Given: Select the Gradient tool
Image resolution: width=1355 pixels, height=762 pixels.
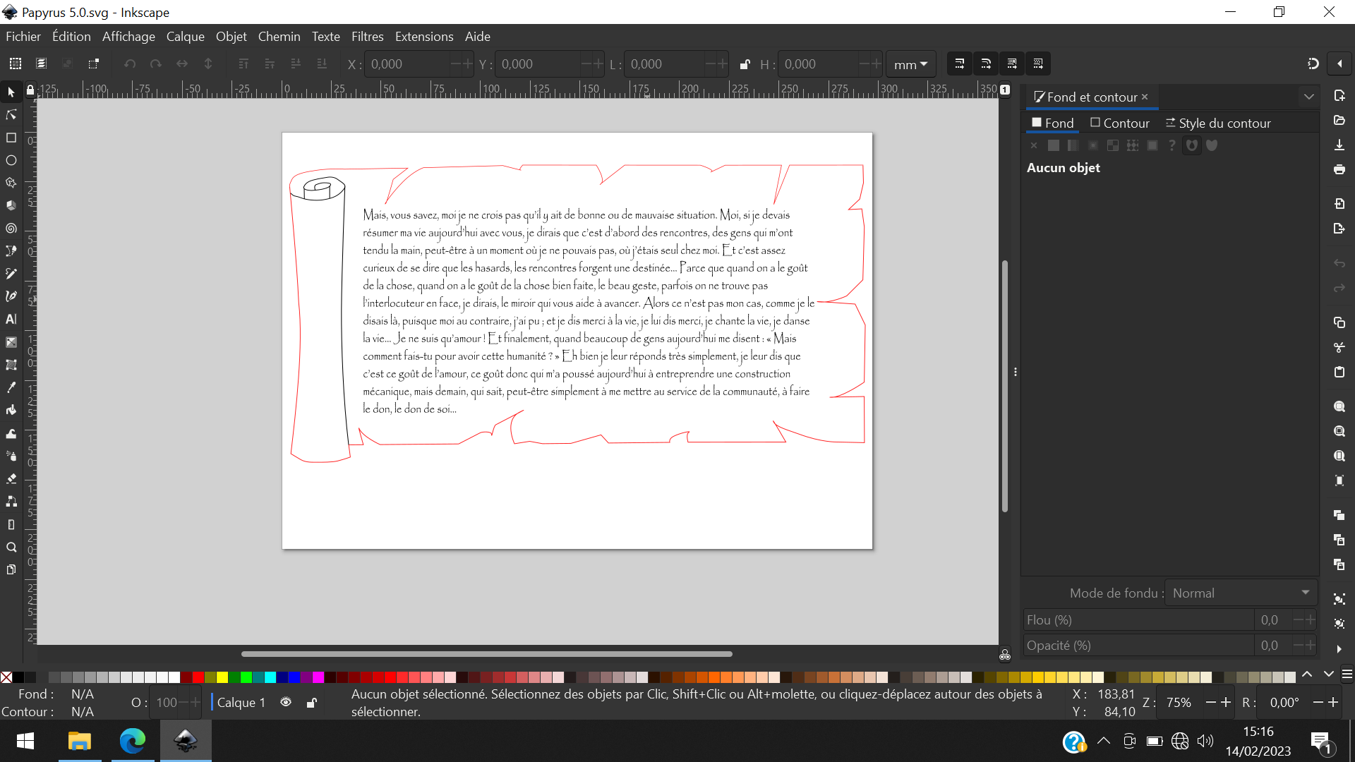Looking at the screenshot, I should (11, 342).
